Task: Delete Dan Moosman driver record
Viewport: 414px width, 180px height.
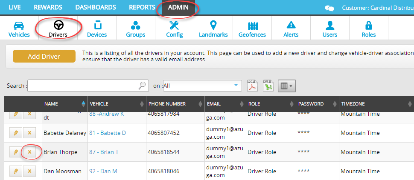Action: click(x=29, y=171)
